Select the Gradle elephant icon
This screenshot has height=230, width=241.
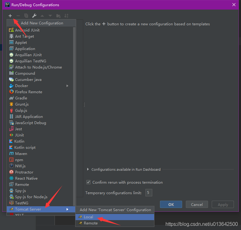(x=11, y=98)
